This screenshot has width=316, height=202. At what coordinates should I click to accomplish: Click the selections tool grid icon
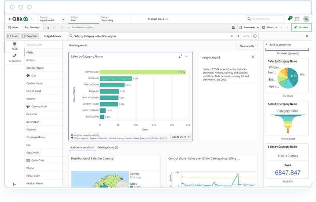[x=233, y=27]
